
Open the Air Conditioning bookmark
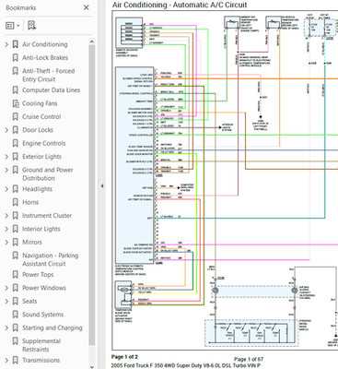click(x=45, y=44)
